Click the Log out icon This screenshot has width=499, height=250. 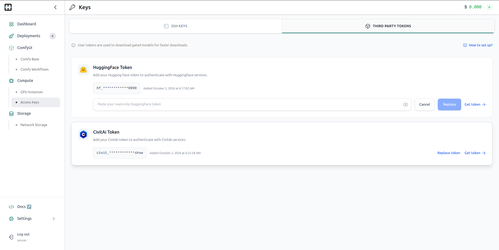tap(11, 237)
